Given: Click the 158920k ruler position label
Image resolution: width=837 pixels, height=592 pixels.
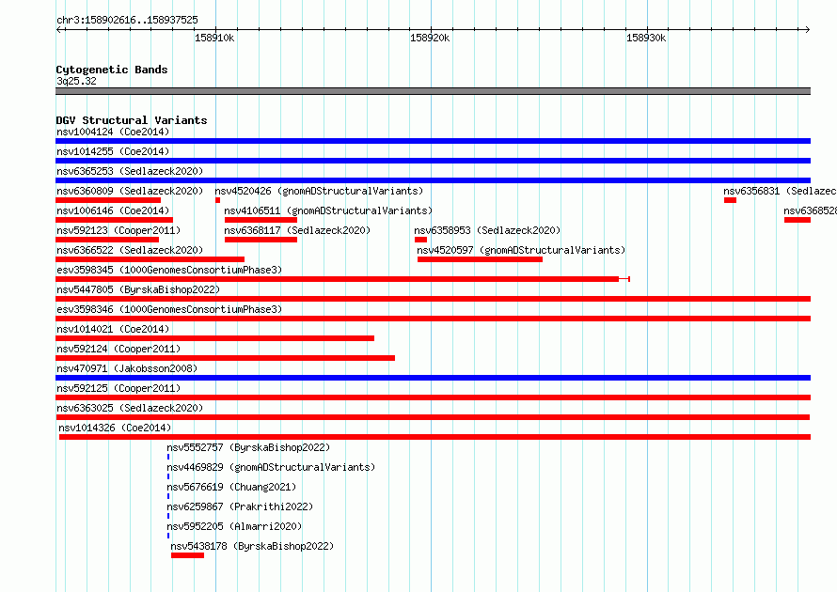Looking at the screenshot, I should click(x=430, y=38).
